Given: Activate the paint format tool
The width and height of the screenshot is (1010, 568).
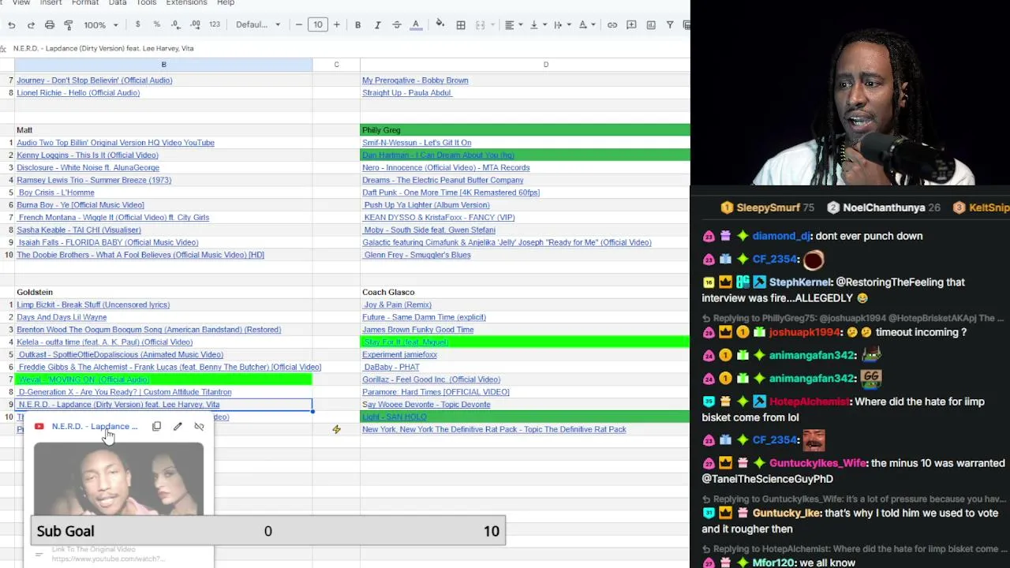Looking at the screenshot, I should (69, 25).
